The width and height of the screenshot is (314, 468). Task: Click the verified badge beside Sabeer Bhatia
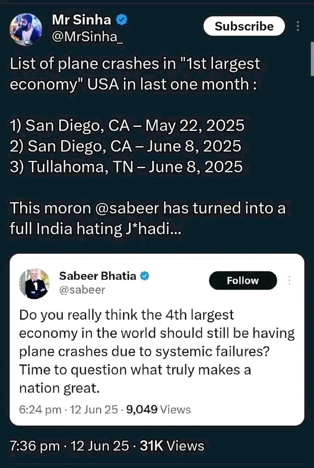pos(146,276)
